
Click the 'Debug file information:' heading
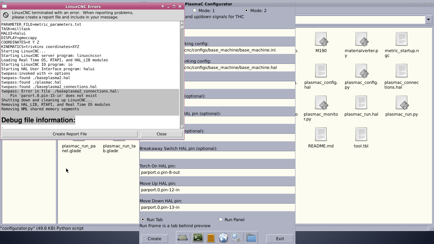click(x=38, y=120)
